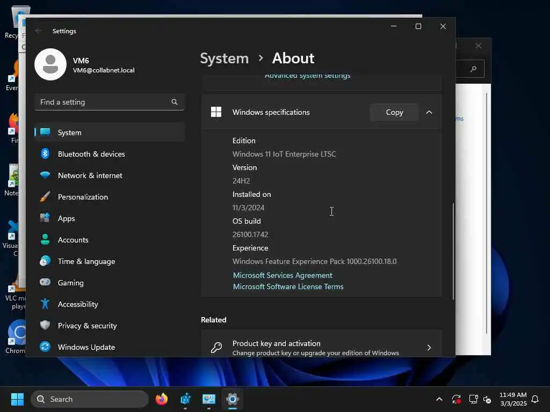Image resolution: width=550 pixels, height=412 pixels.
Task: Open the Windows Start menu
Action: pyautogui.click(x=17, y=399)
